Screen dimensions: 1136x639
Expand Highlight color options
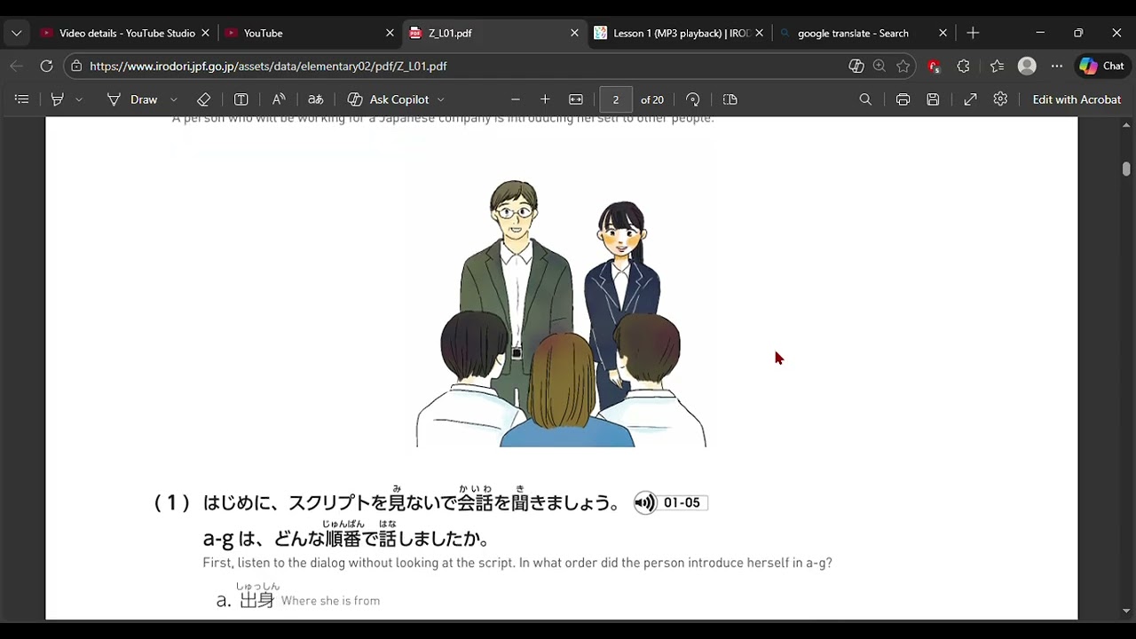pyautogui.click(x=79, y=99)
